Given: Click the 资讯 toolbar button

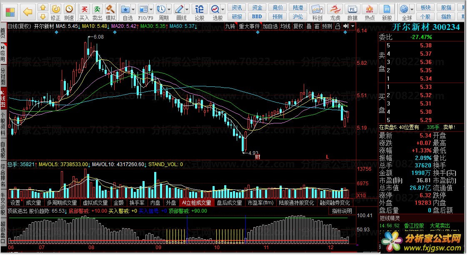Looking at the screenshot, I should (x=237, y=7).
